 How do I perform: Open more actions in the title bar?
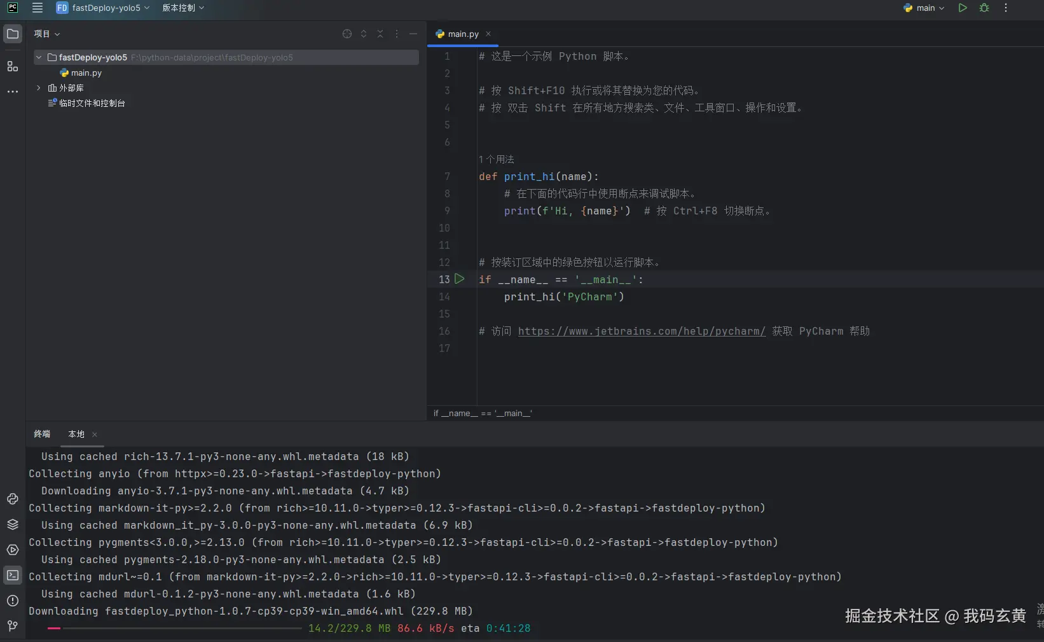(x=1006, y=8)
